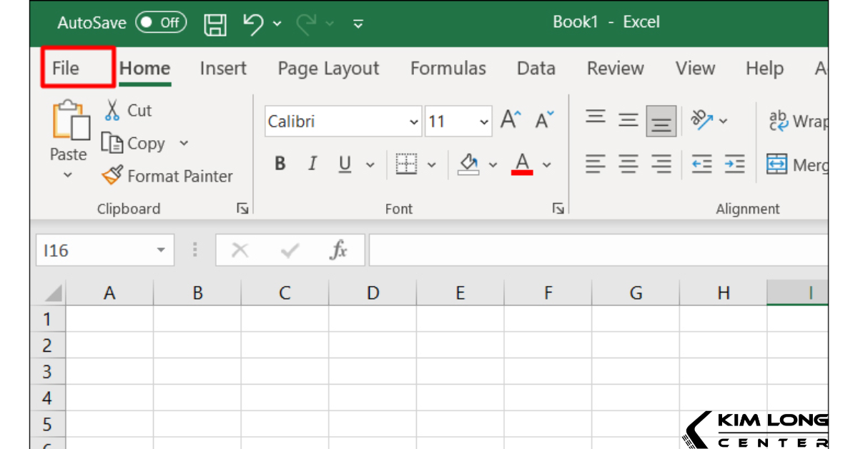This screenshot has width=858, height=449.
Task: Open the Font Name dropdown
Action: 415,122
